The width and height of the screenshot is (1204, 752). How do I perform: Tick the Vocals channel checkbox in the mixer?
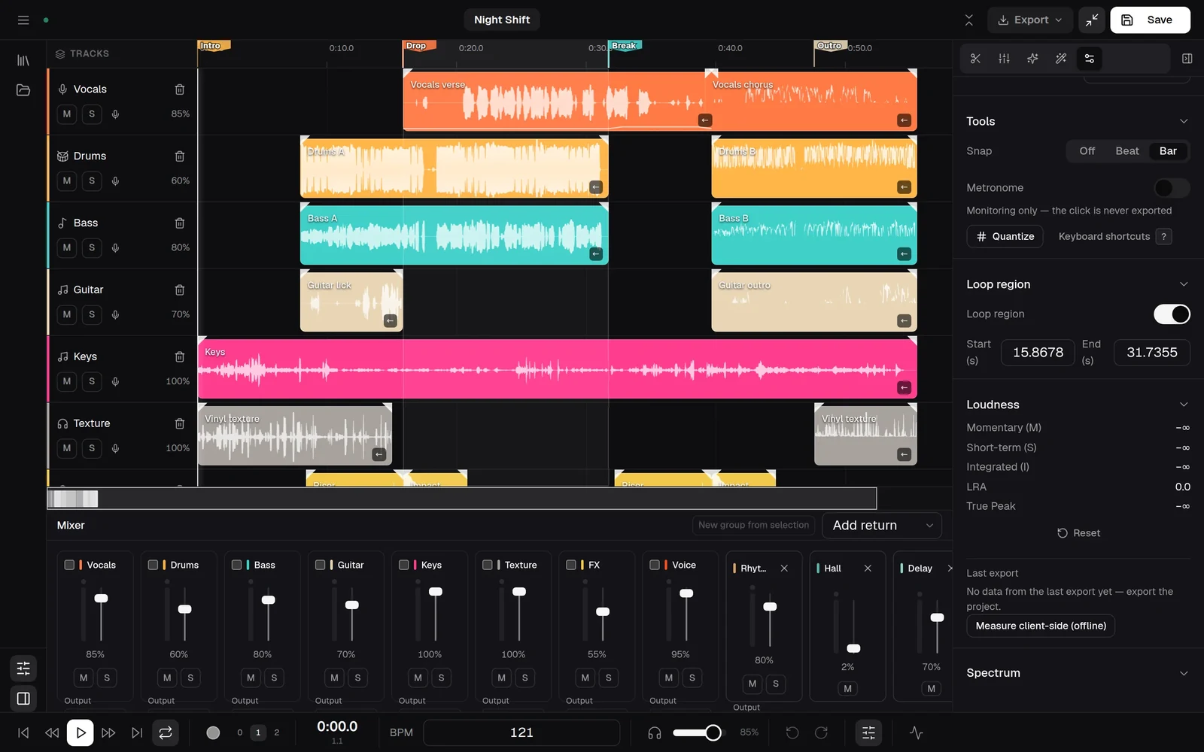(x=69, y=565)
